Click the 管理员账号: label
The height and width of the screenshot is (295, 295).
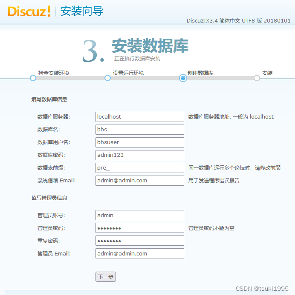click(x=51, y=215)
